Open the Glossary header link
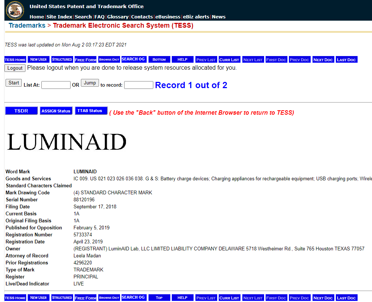This screenshot has width=372, height=302. coord(118,17)
